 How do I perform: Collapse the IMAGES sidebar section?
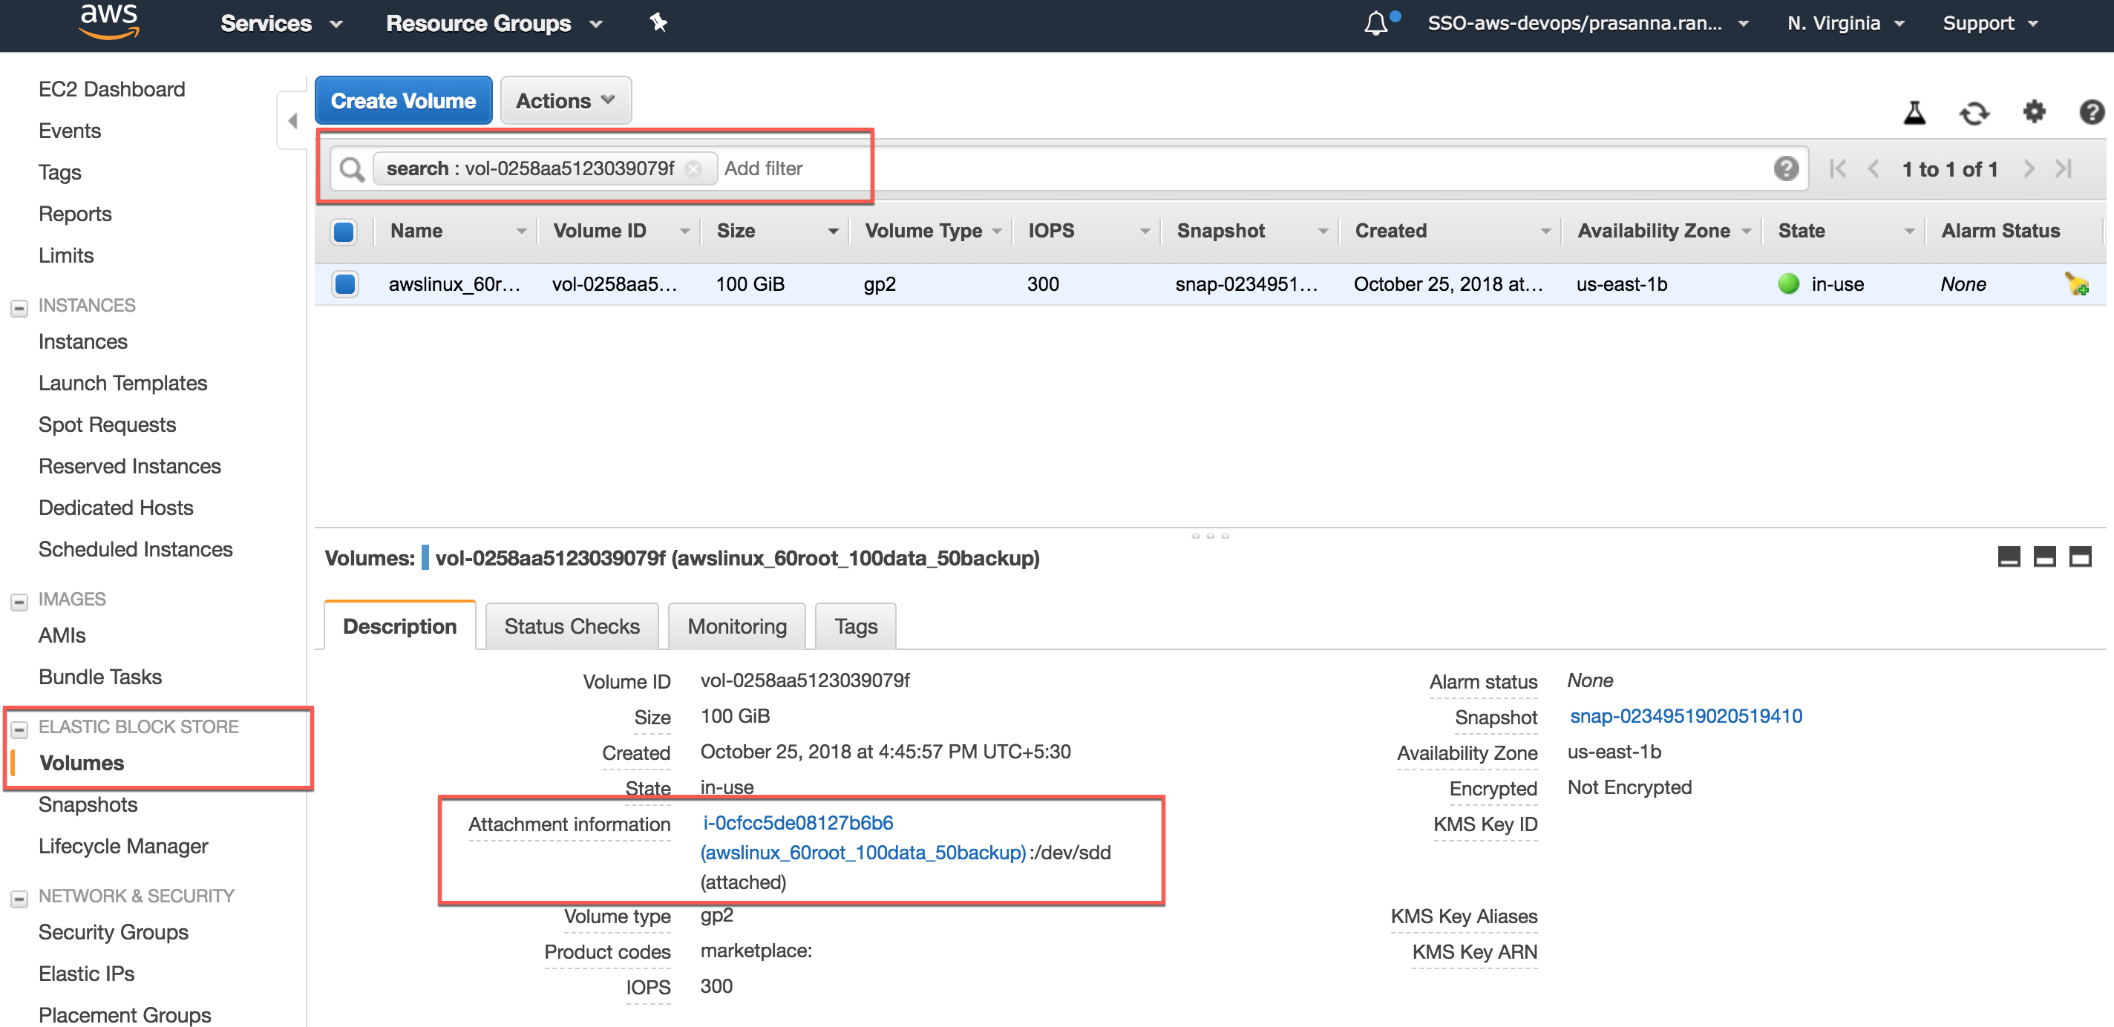19,602
